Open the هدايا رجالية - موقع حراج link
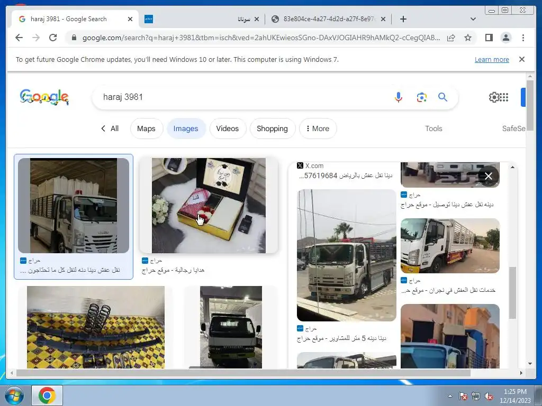Screen dimensions: 542x406 click(x=173, y=270)
